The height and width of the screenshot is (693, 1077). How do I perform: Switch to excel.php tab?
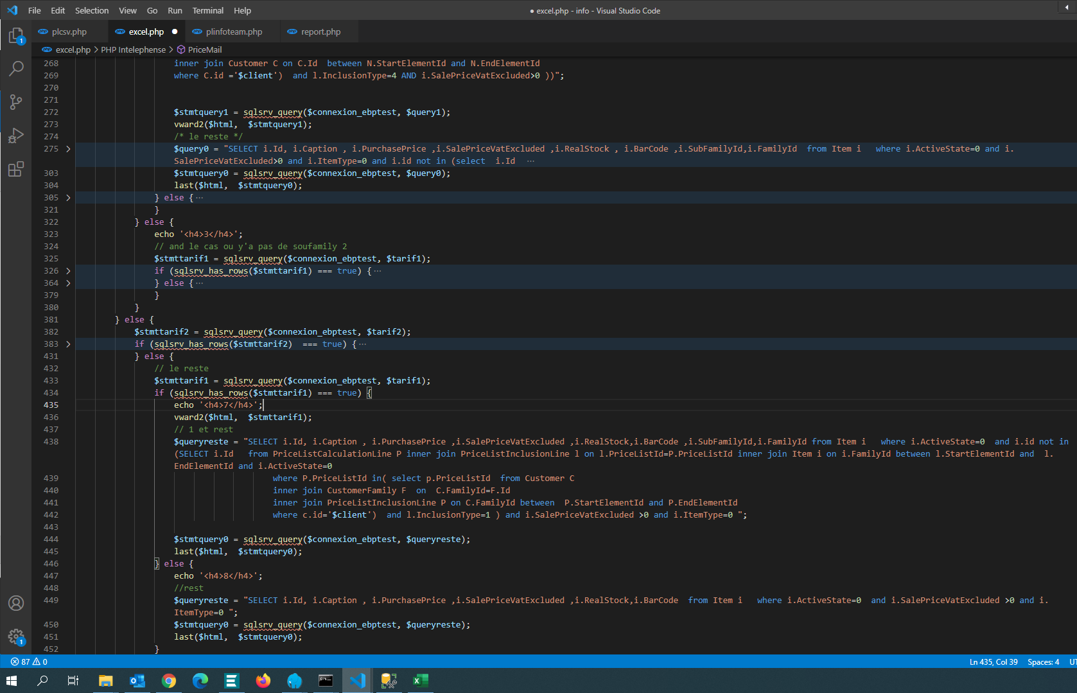146,31
